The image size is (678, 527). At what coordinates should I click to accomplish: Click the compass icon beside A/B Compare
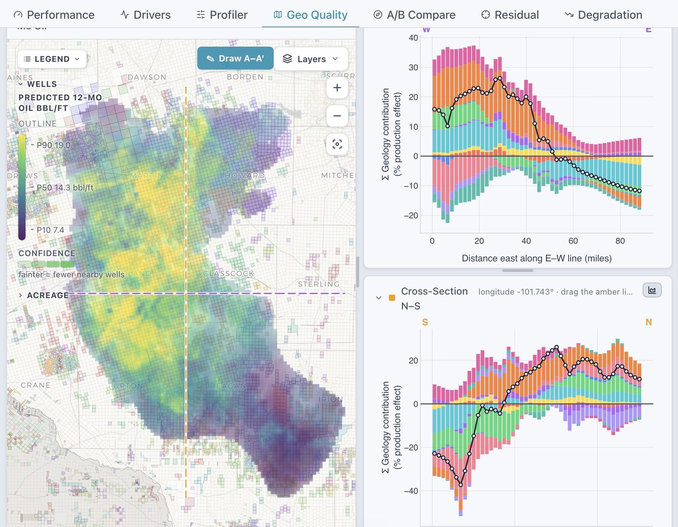(378, 15)
